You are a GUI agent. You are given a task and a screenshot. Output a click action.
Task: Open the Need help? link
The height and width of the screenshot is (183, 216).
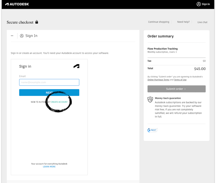point(183,22)
